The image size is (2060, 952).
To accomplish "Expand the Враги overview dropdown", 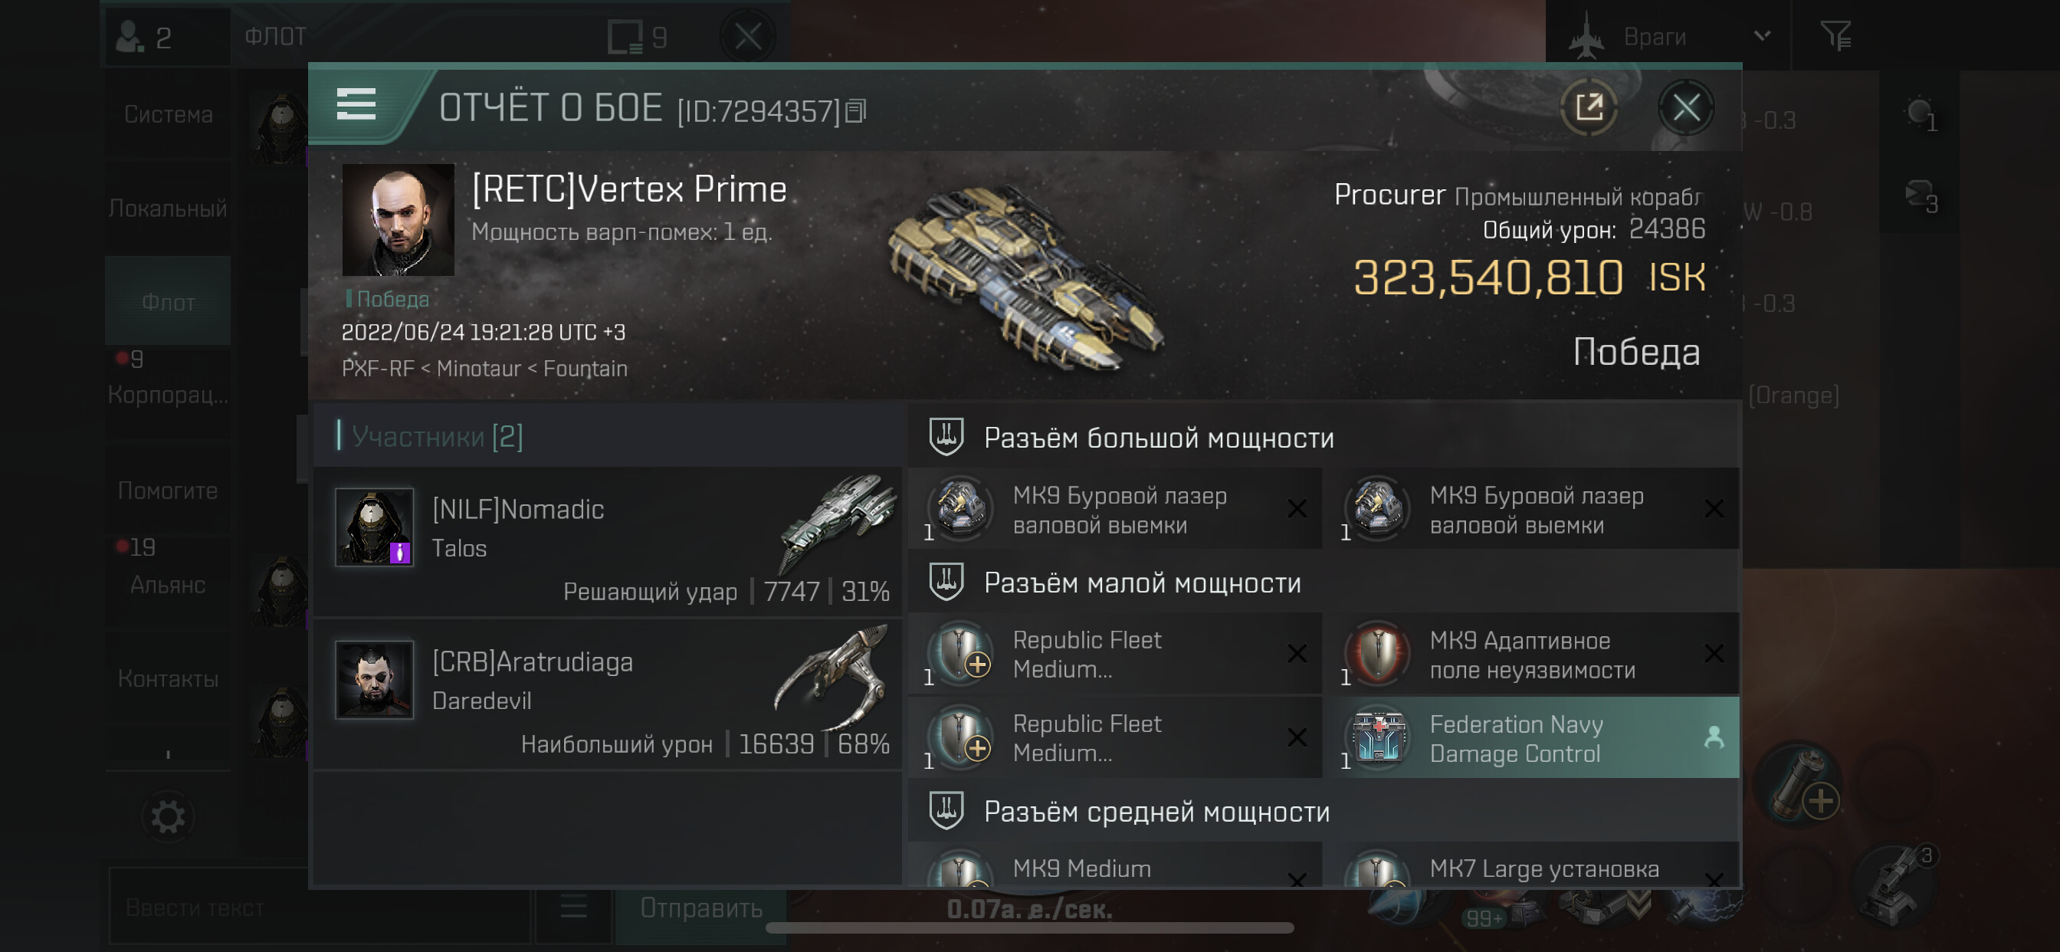I will tap(1668, 36).
